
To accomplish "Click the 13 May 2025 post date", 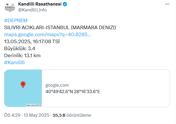I will click(36, 115).
